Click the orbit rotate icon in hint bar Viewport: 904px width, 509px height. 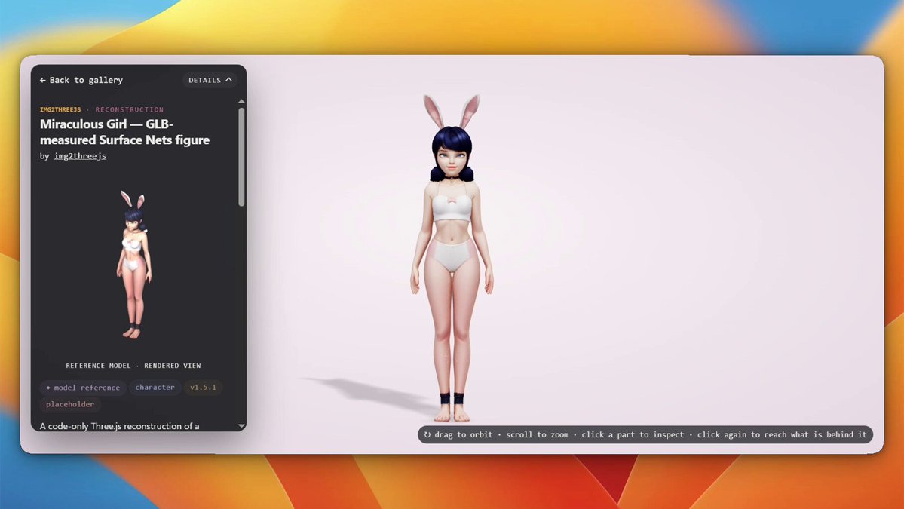(x=427, y=434)
